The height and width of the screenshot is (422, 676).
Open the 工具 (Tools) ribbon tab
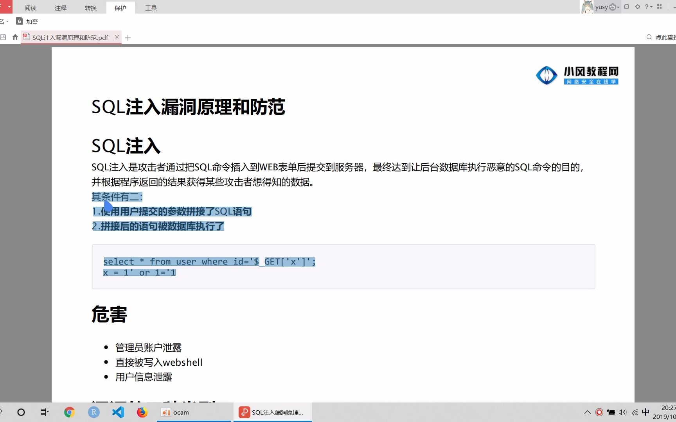[151, 8]
